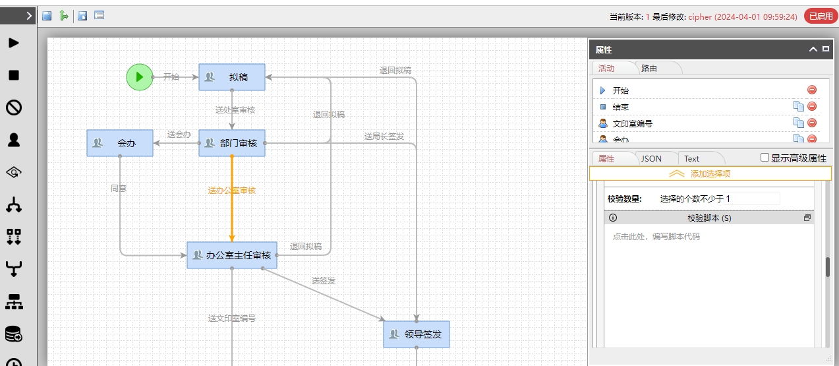This screenshot has width=839, height=366.
Task: Select 结束 in the activity list
Action: [x=621, y=107]
